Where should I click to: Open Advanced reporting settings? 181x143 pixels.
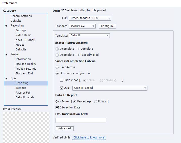(x=65, y=128)
